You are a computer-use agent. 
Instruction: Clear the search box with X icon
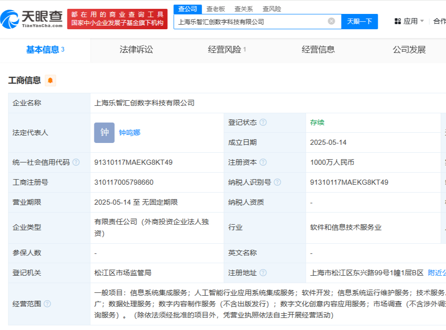[331, 21]
